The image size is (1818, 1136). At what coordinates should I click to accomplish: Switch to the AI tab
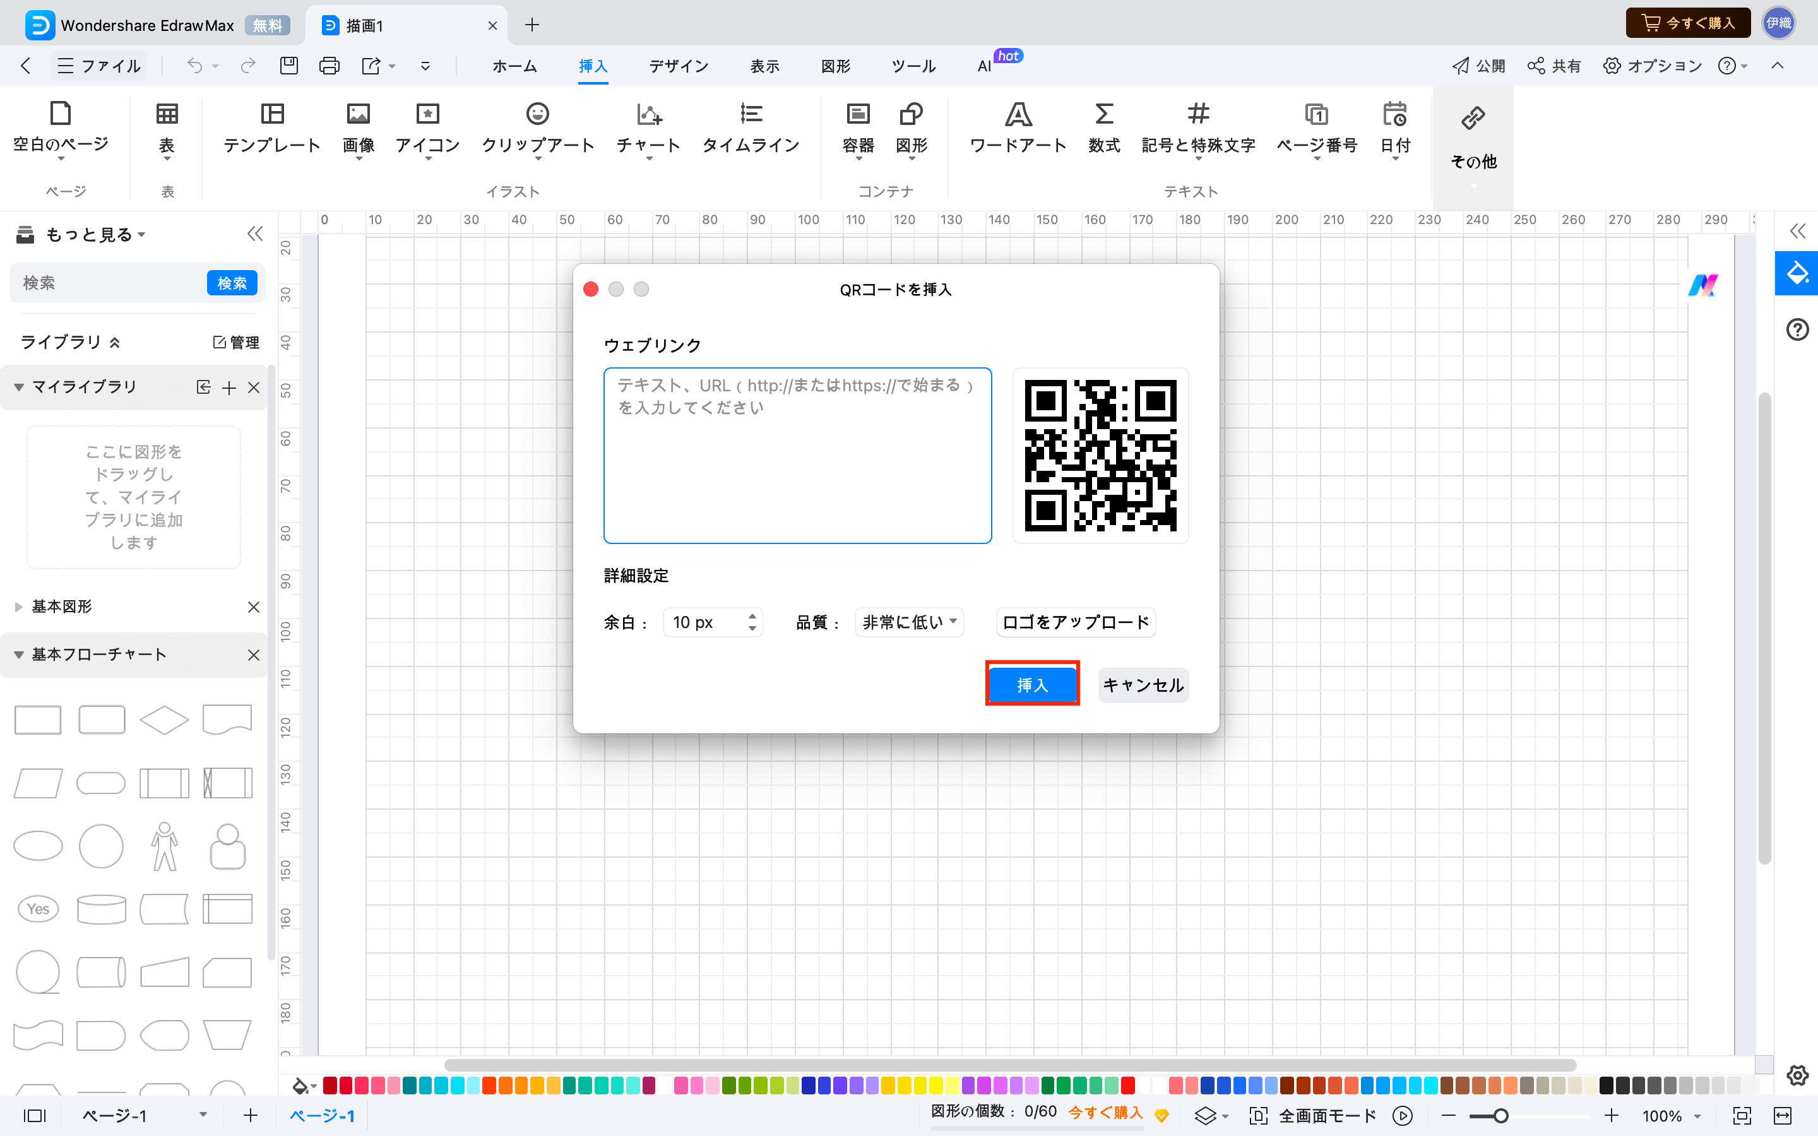984,66
